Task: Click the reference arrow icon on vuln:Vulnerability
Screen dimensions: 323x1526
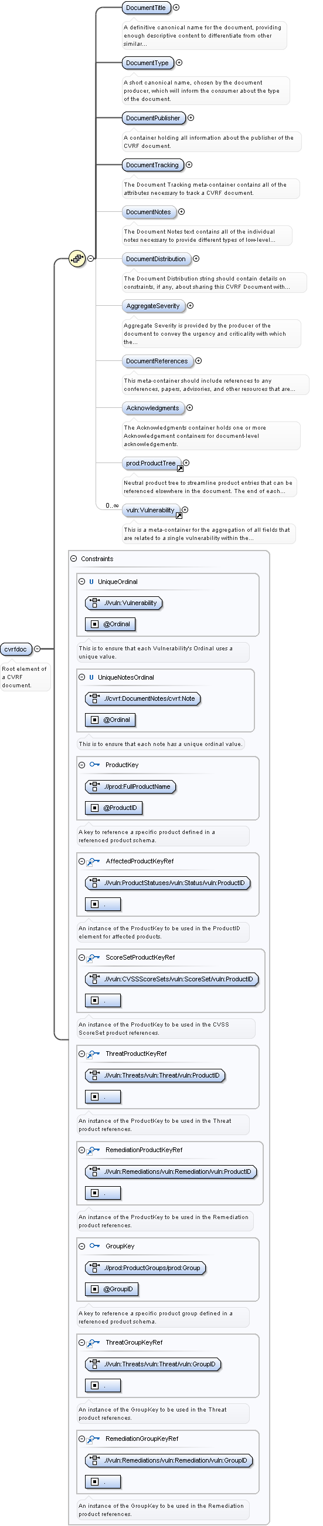Action: coord(179,515)
